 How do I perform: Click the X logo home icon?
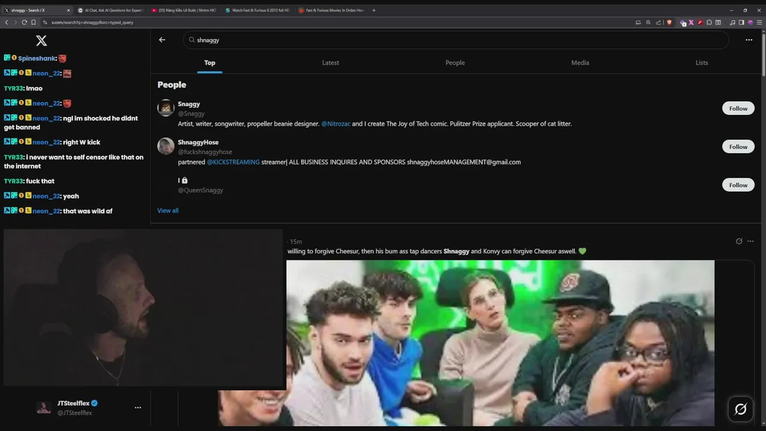41,40
